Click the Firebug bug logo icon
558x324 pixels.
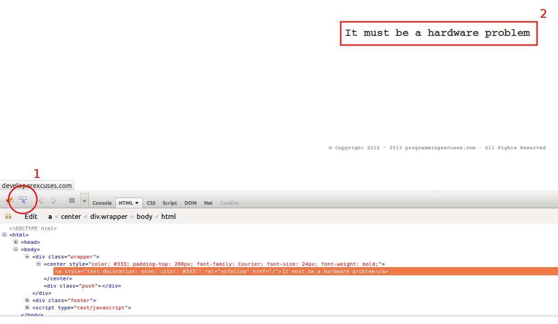tap(9, 200)
